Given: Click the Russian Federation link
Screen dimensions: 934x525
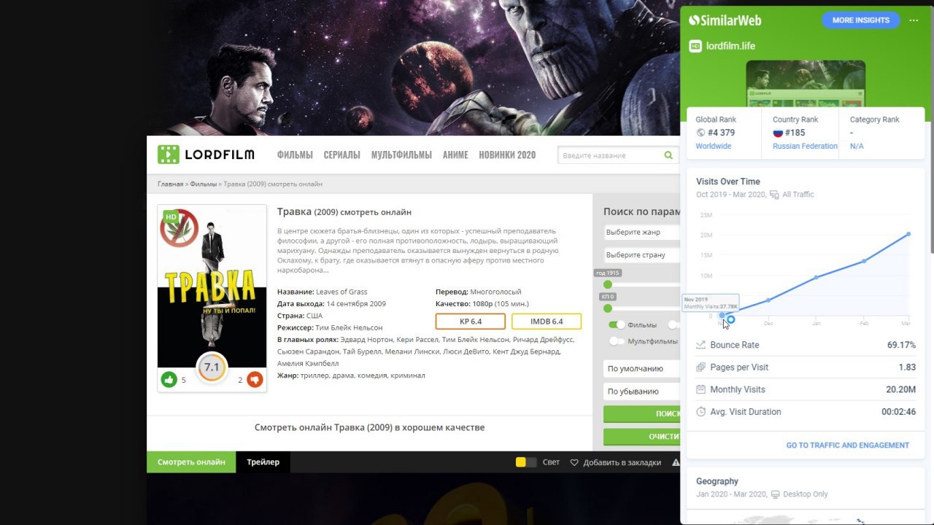Looking at the screenshot, I should [805, 147].
